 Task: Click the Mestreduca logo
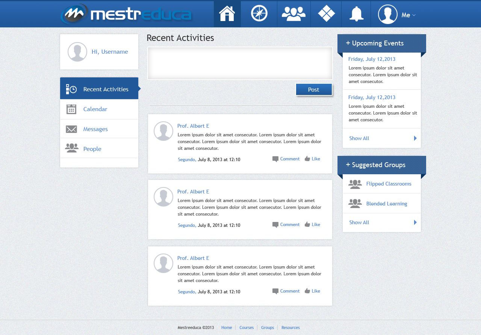coord(126,14)
